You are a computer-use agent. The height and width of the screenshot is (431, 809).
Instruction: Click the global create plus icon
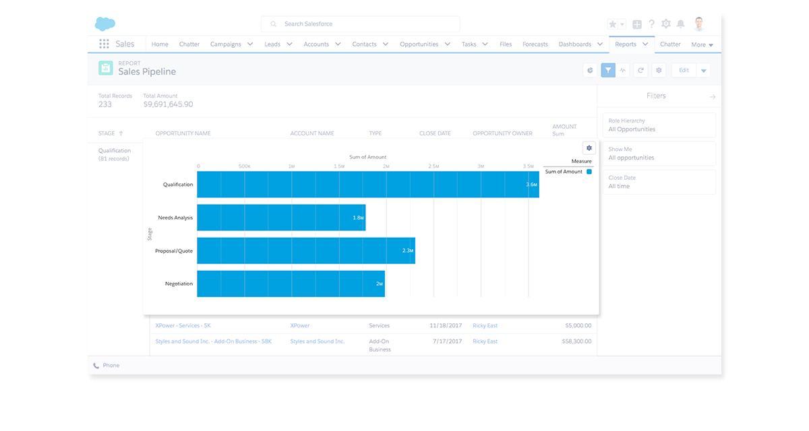coord(637,24)
